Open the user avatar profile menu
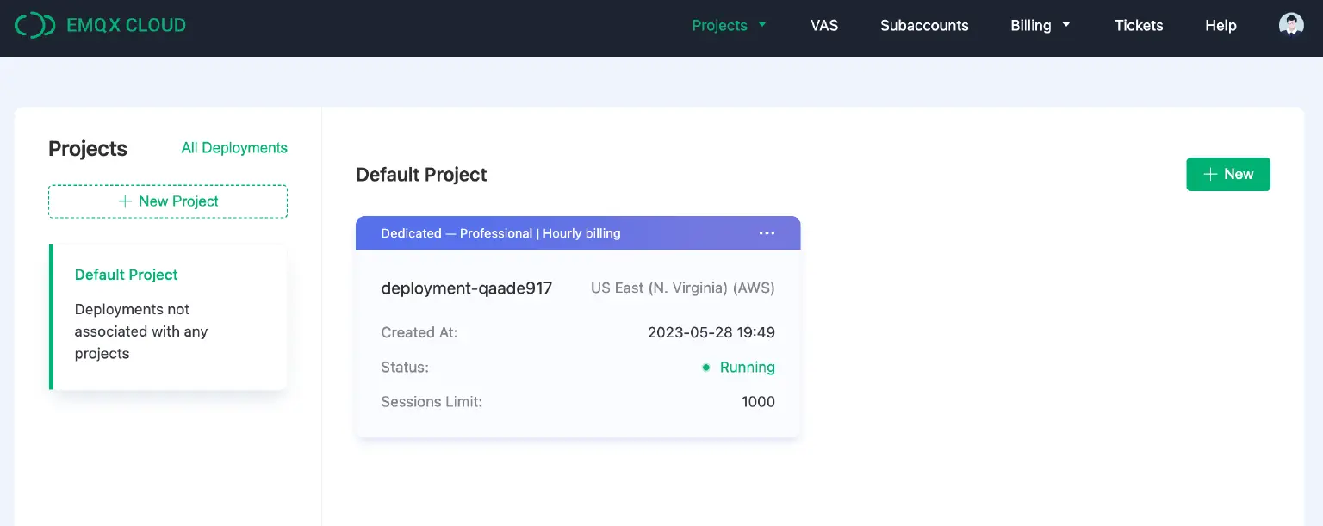 pyautogui.click(x=1291, y=25)
